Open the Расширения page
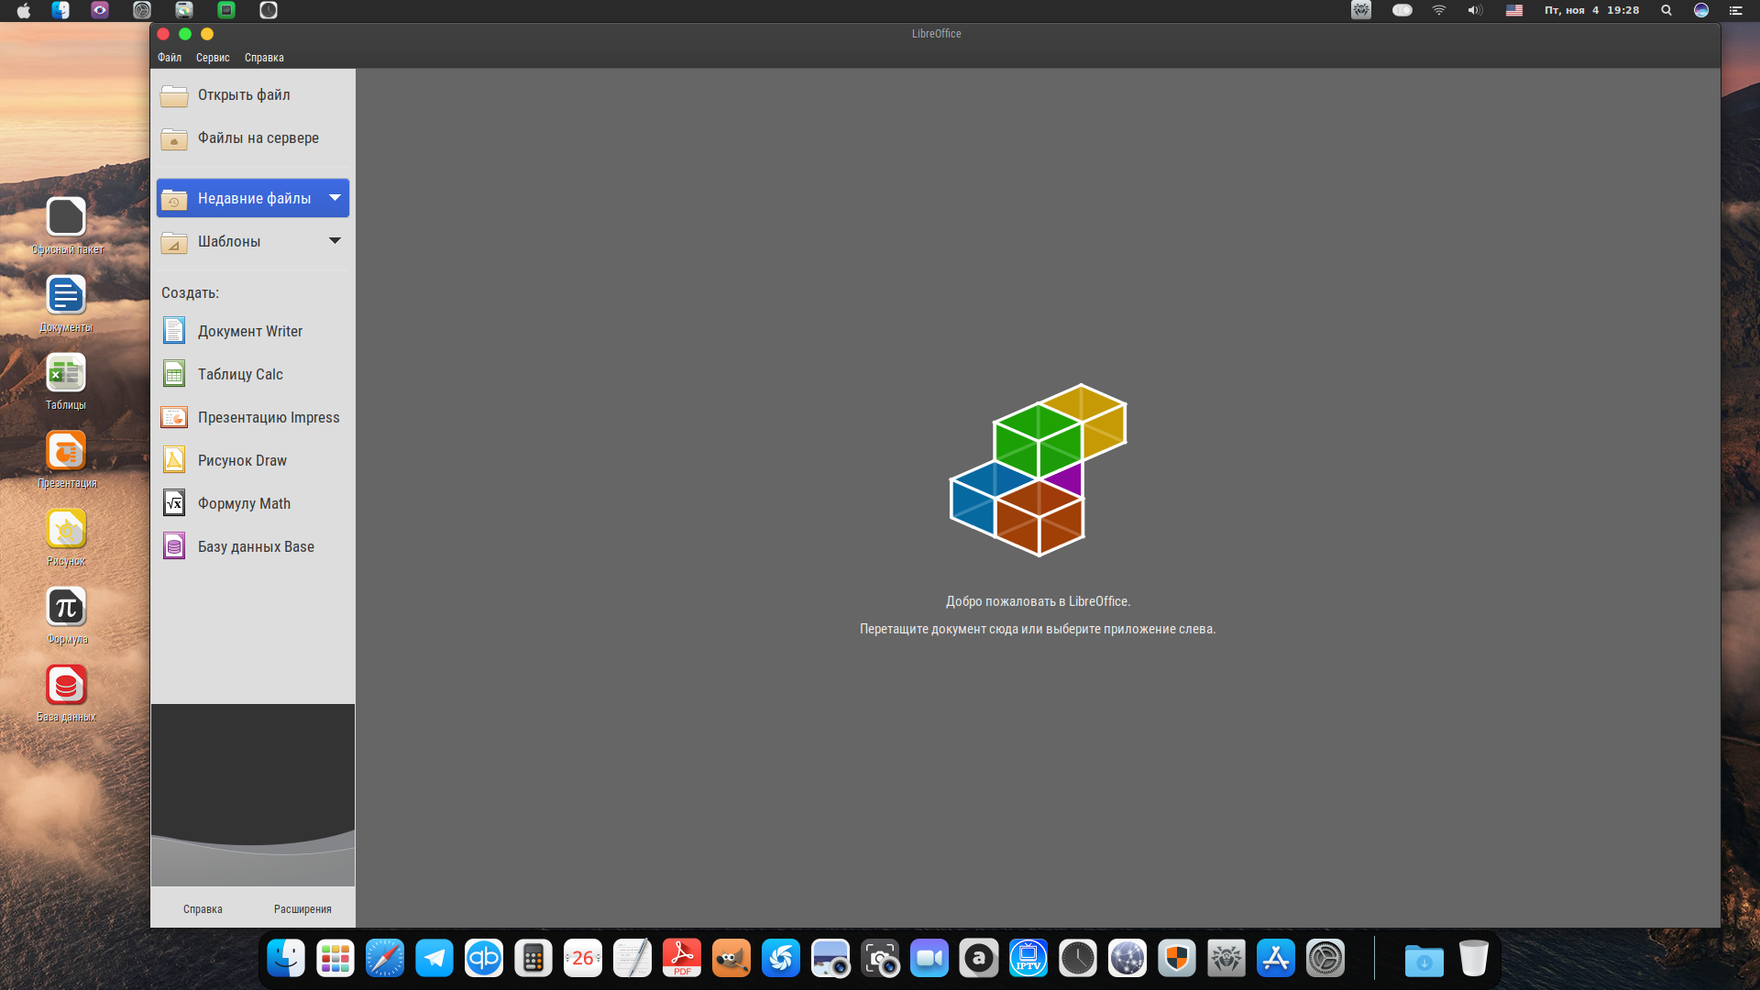1760x990 pixels. [303, 908]
